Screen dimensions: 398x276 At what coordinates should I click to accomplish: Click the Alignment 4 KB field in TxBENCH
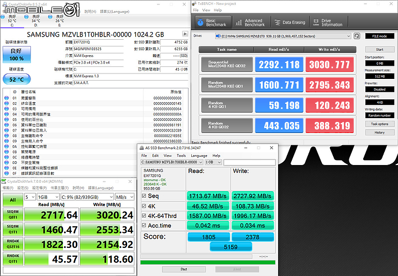click(x=379, y=102)
